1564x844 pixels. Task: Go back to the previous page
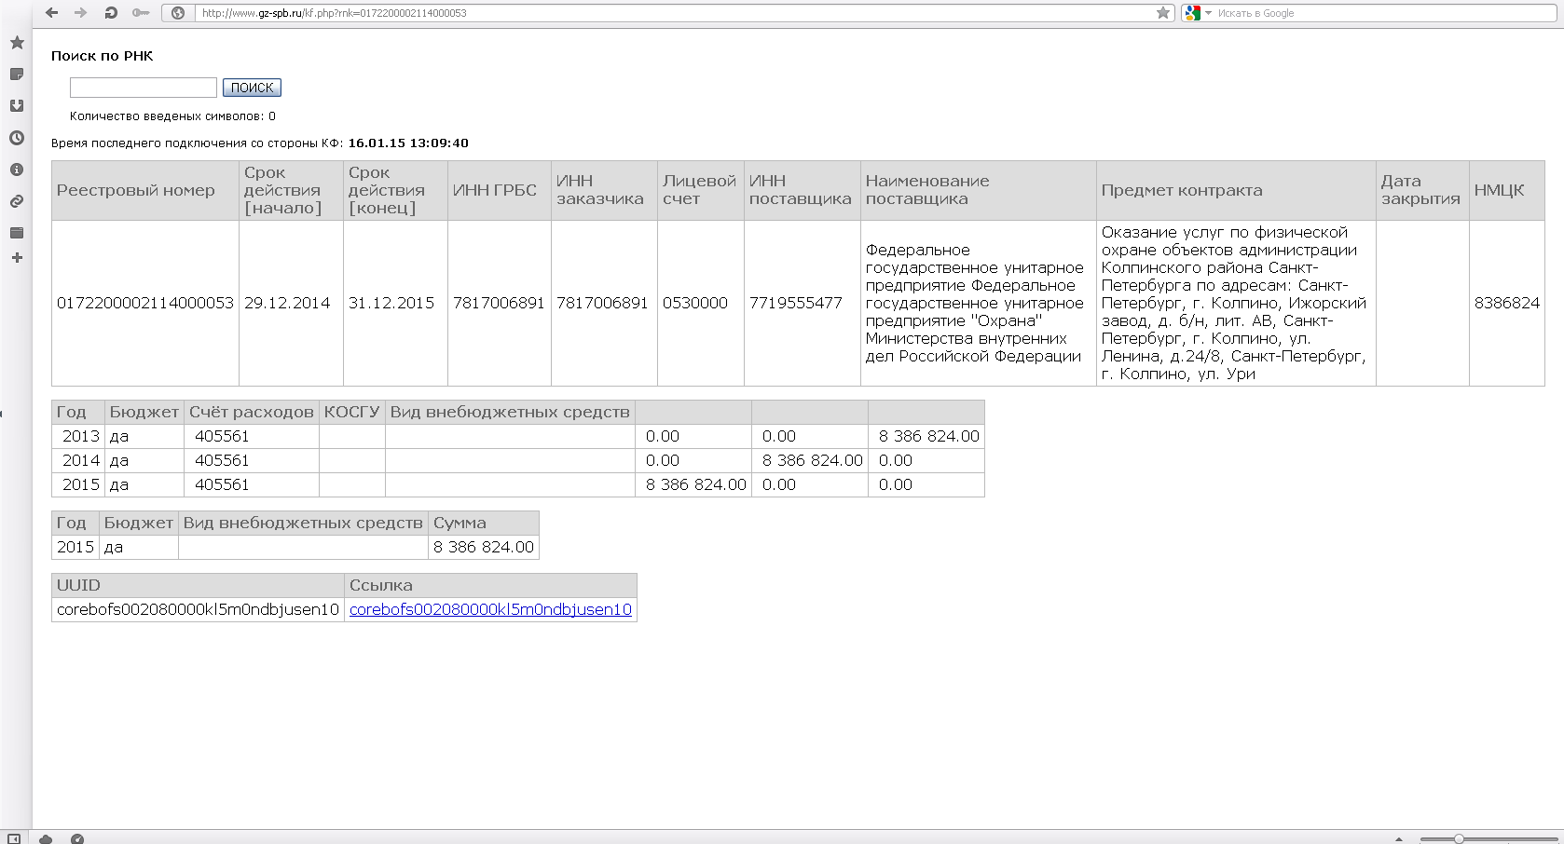(x=51, y=13)
